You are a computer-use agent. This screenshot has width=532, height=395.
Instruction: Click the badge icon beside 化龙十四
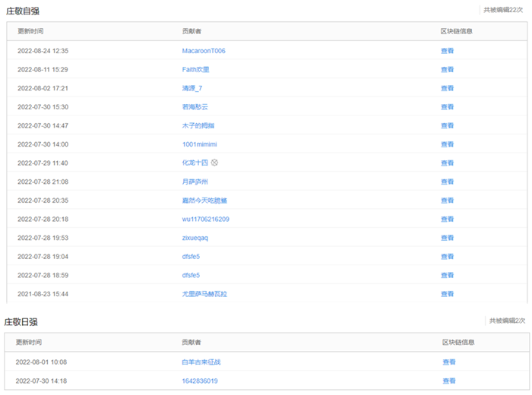pyautogui.click(x=214, y=163)
